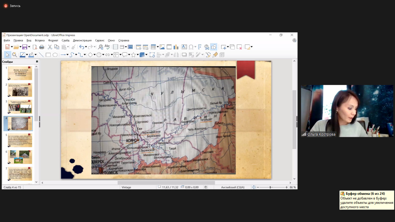Adjust the zoom slider in the status bar
The height and width of the screenshot is (222, 395).
pos(270,187)
